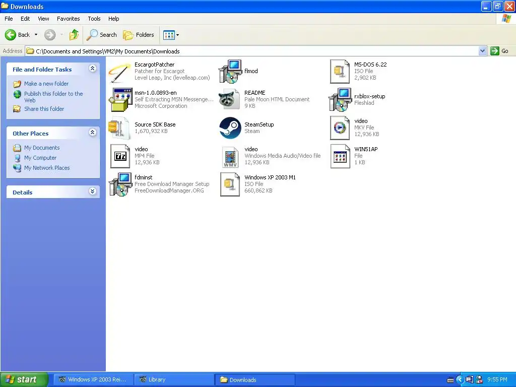Select the README raccoon icon
Screen dimensions: 516x387
[230, 100]
